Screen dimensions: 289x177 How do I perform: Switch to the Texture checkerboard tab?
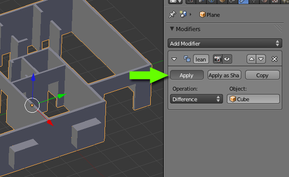click(275, 1)
